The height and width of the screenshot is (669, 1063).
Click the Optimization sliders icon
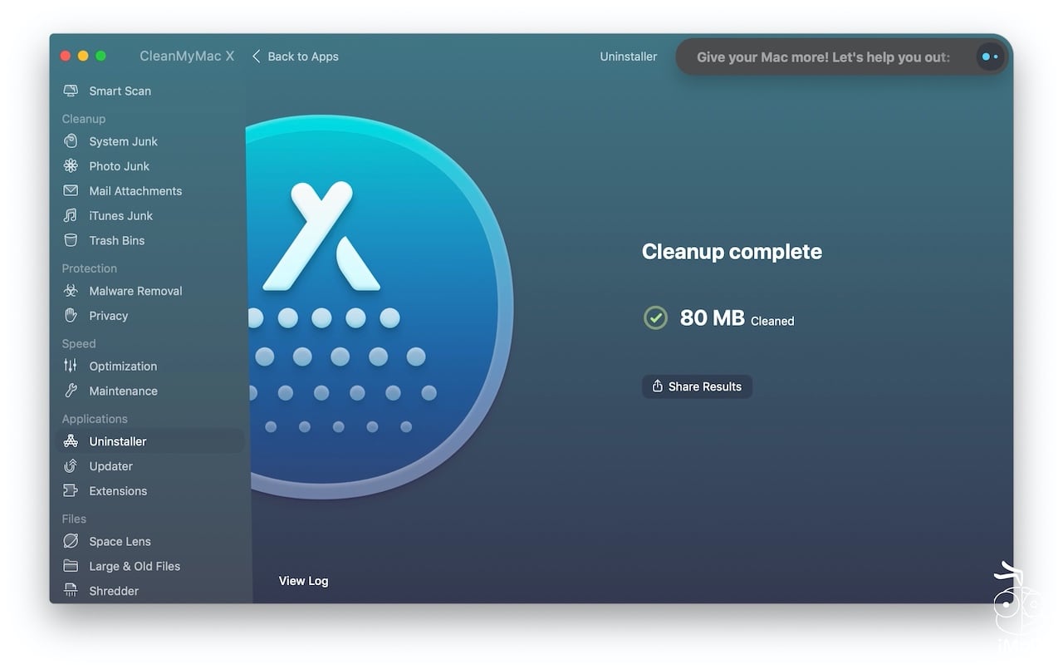pyautogui.click(x=71, y=366)
